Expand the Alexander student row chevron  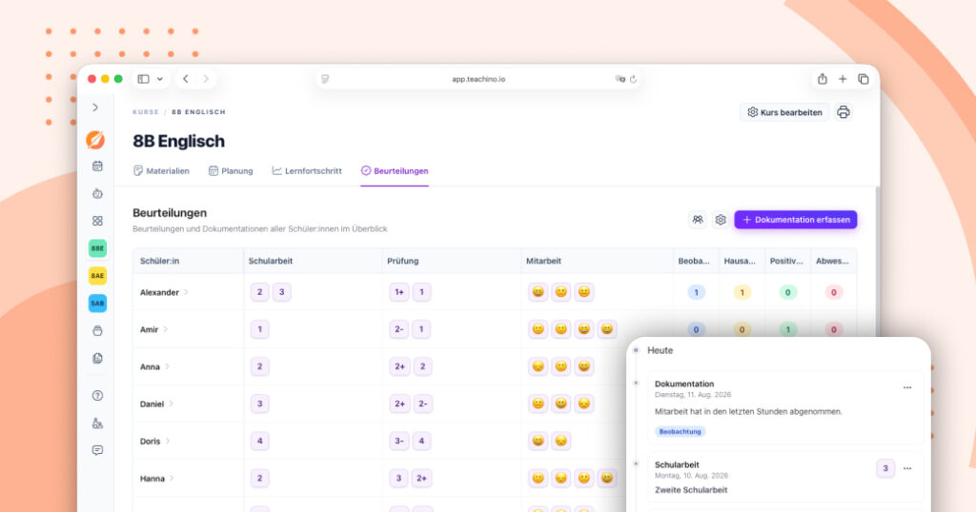coord(186,292)
